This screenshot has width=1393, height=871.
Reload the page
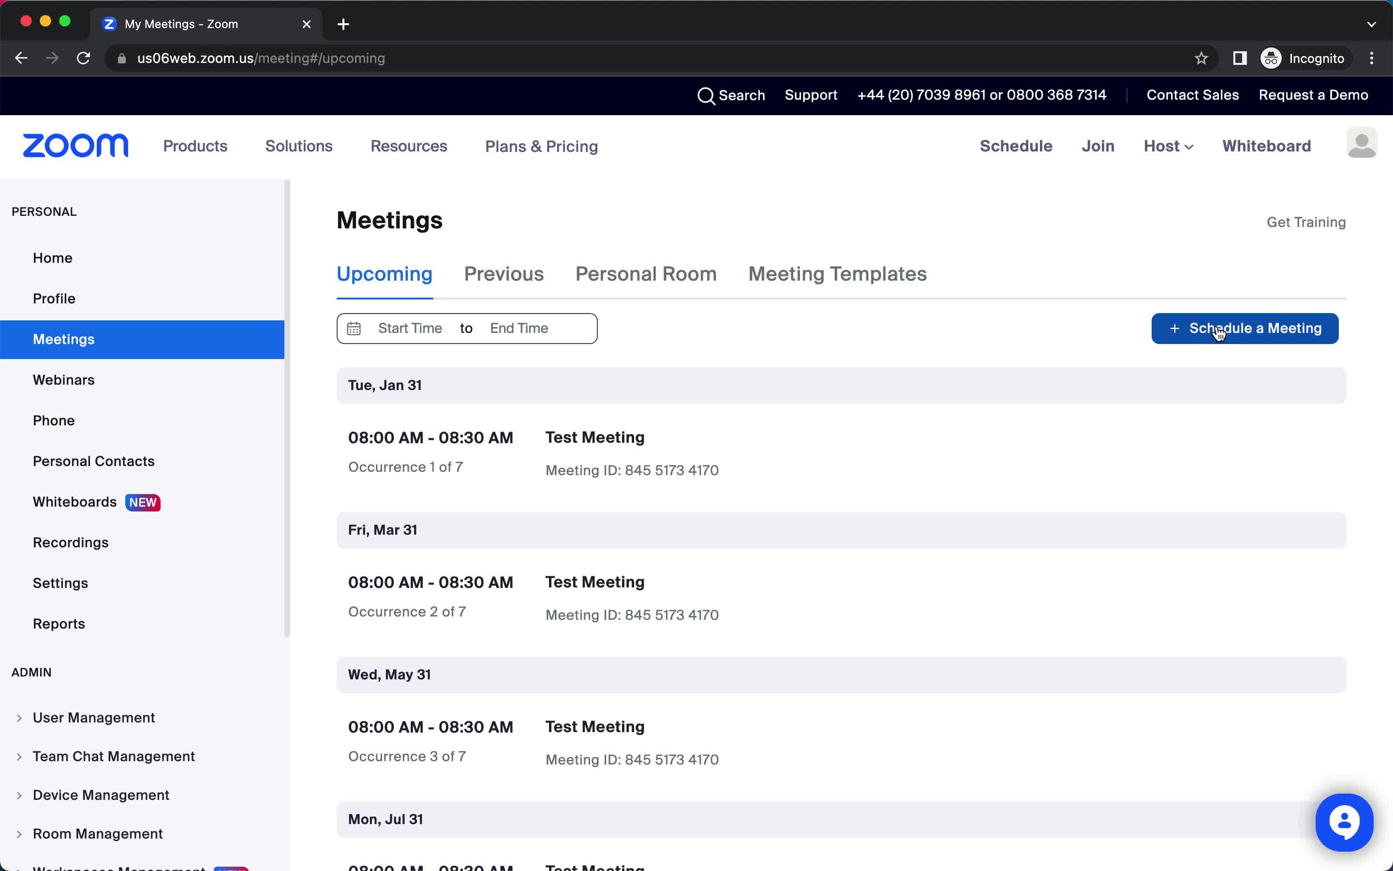tap(84, 58)
